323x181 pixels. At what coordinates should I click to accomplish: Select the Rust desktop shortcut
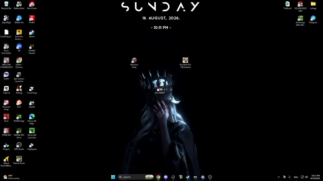6,118
